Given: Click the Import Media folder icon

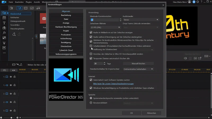Looking at the screenshot, I should [11, 8].
